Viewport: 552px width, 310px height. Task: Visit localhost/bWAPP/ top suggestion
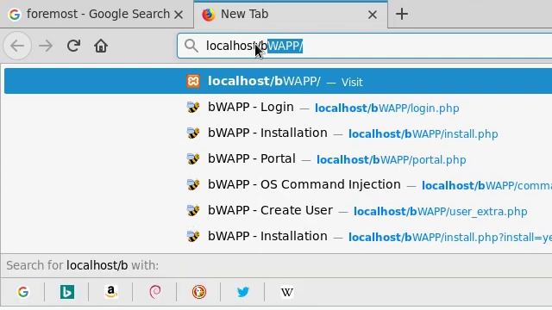pos(278,81)
